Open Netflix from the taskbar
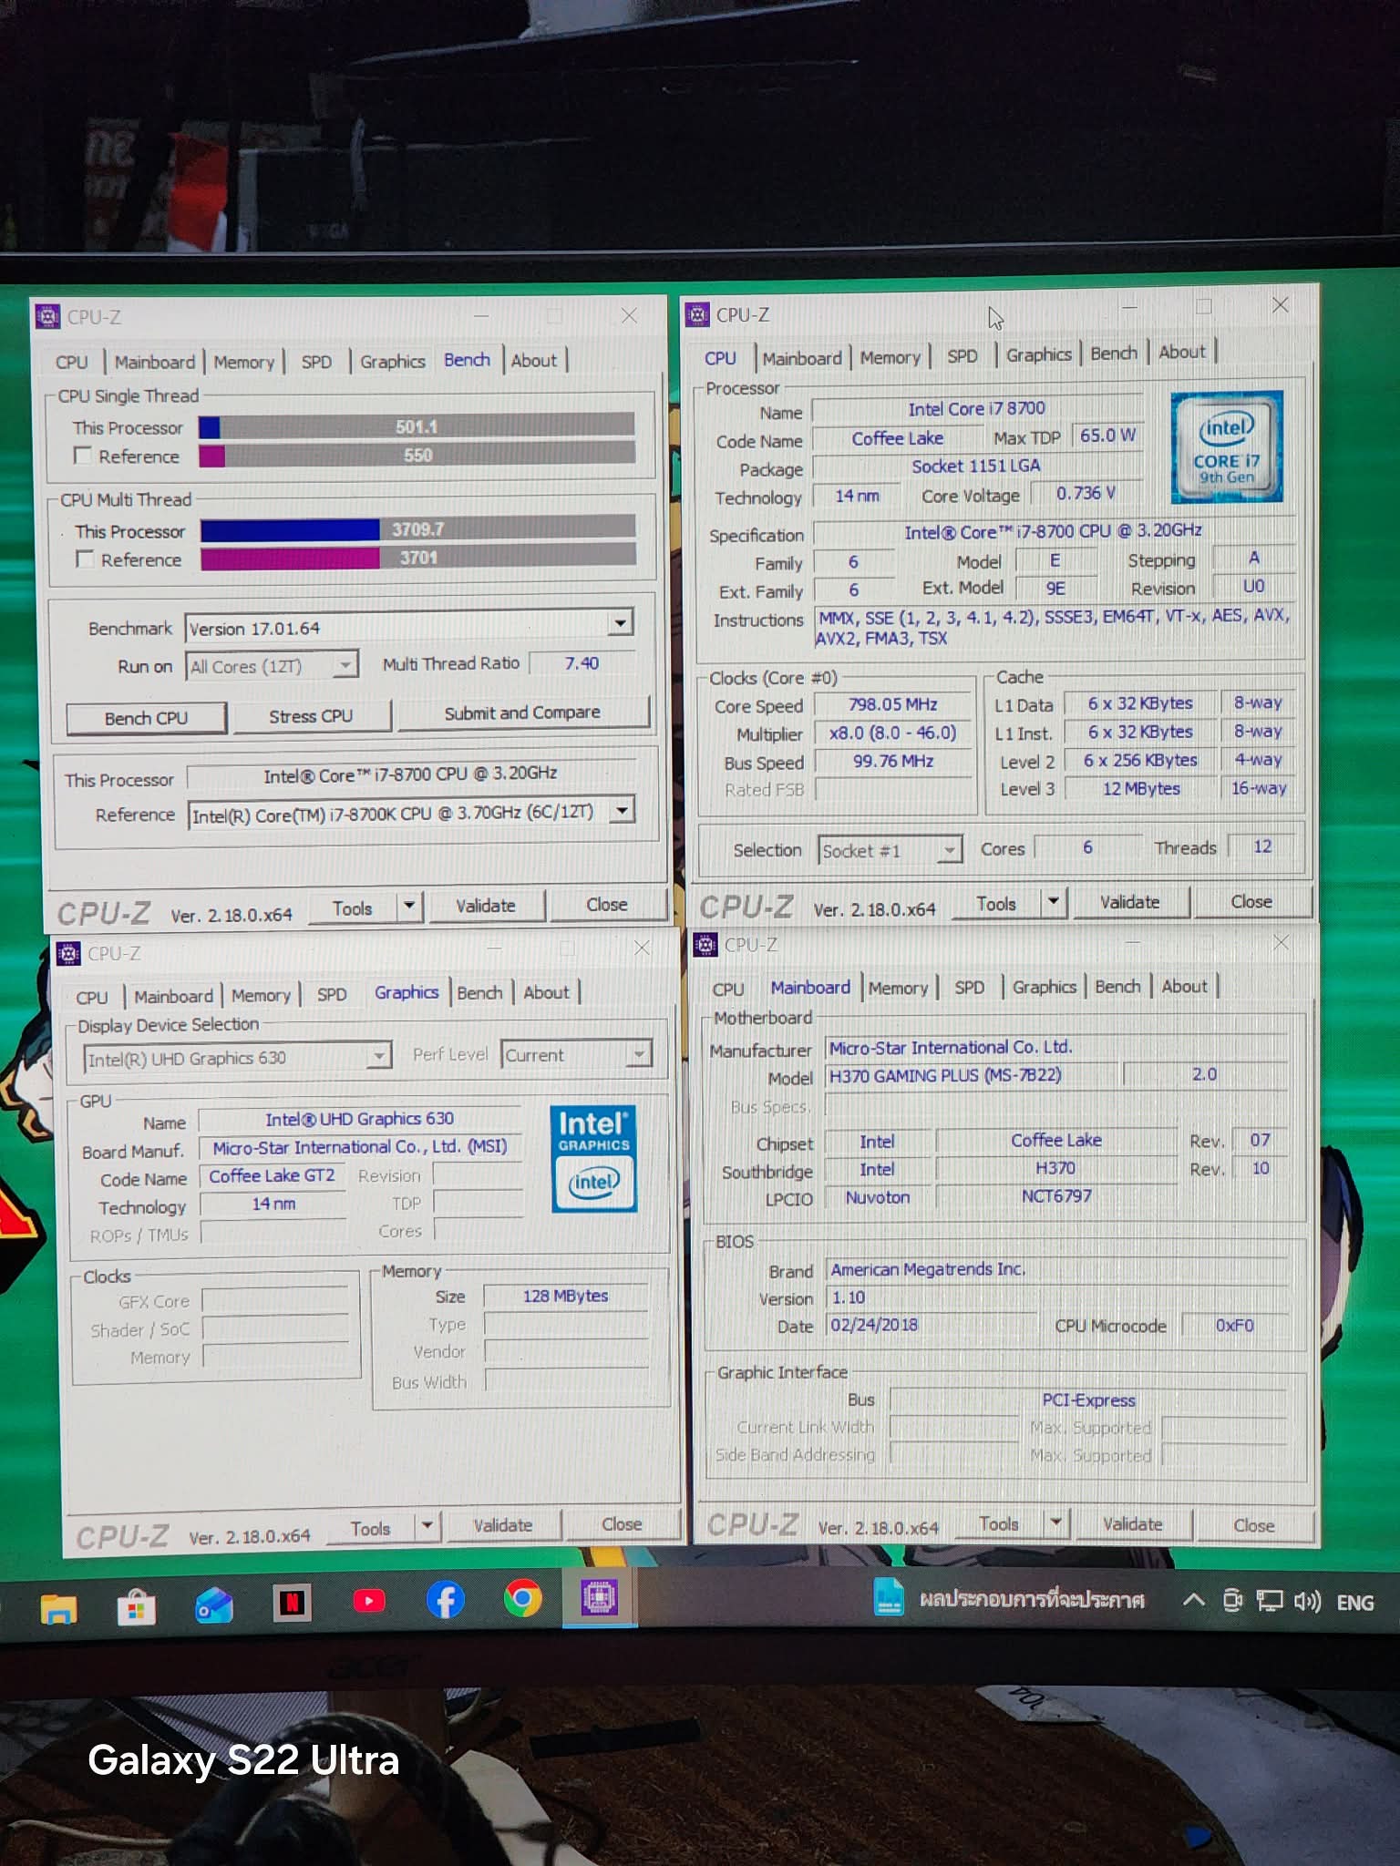1400x1866 pixels. [x=292, y=1603]
